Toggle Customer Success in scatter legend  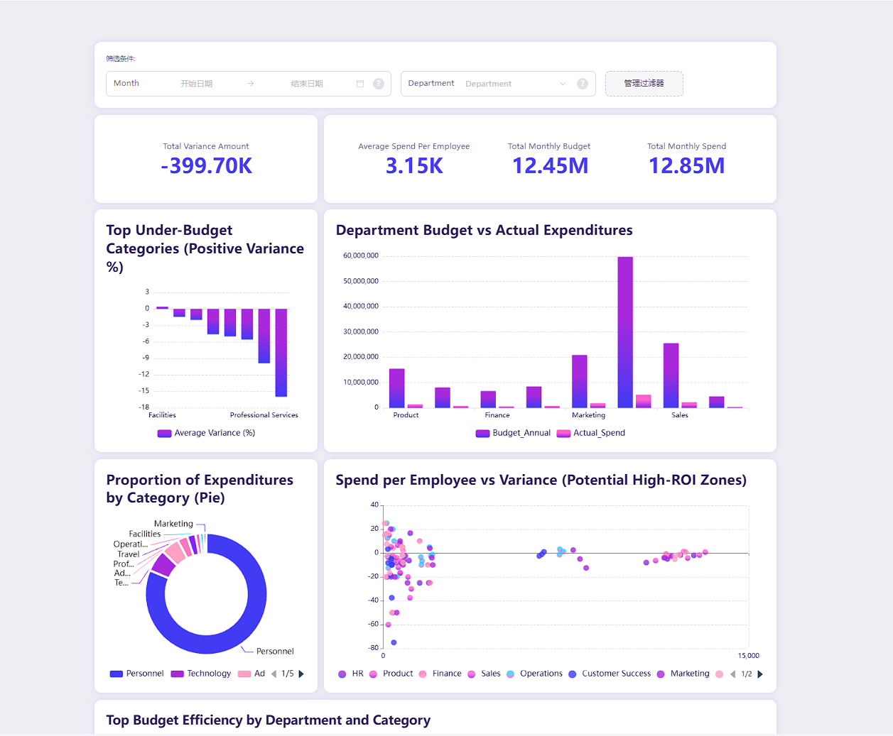tap(615, 674)
